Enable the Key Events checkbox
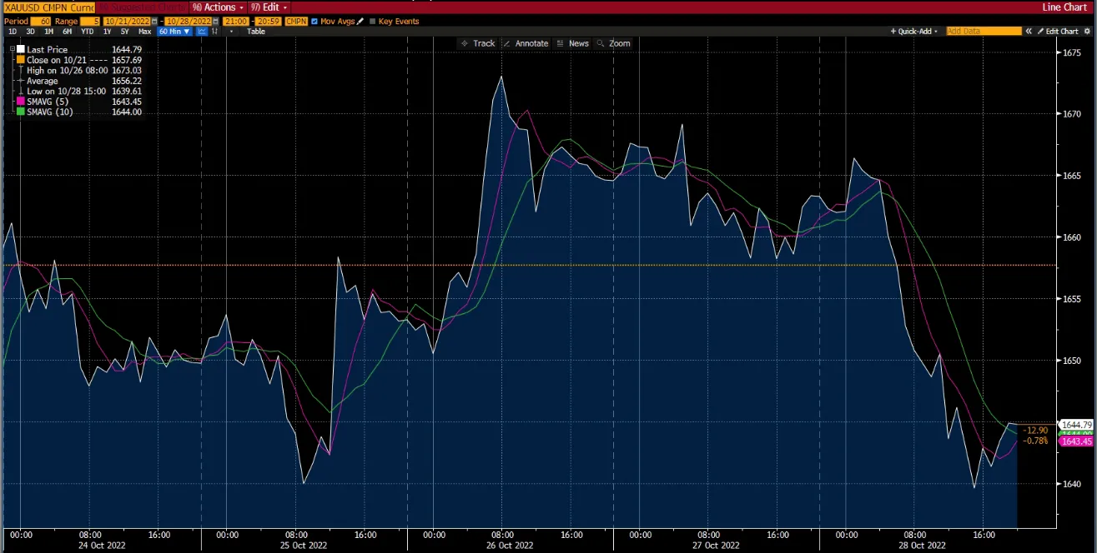The width and height of the screenshot is (1097, 553). [x=373, y=21]
